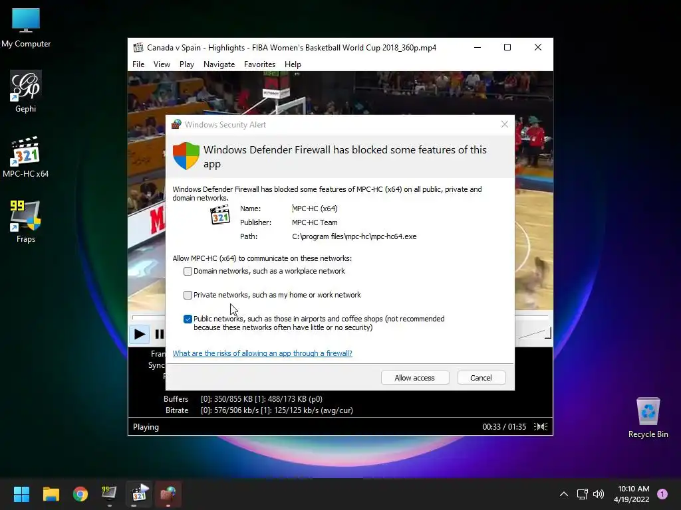Image resolution: width=681 pixels, height=510 pixels.
Task: Open the Recycle Bin
Action: pos(648,418)
